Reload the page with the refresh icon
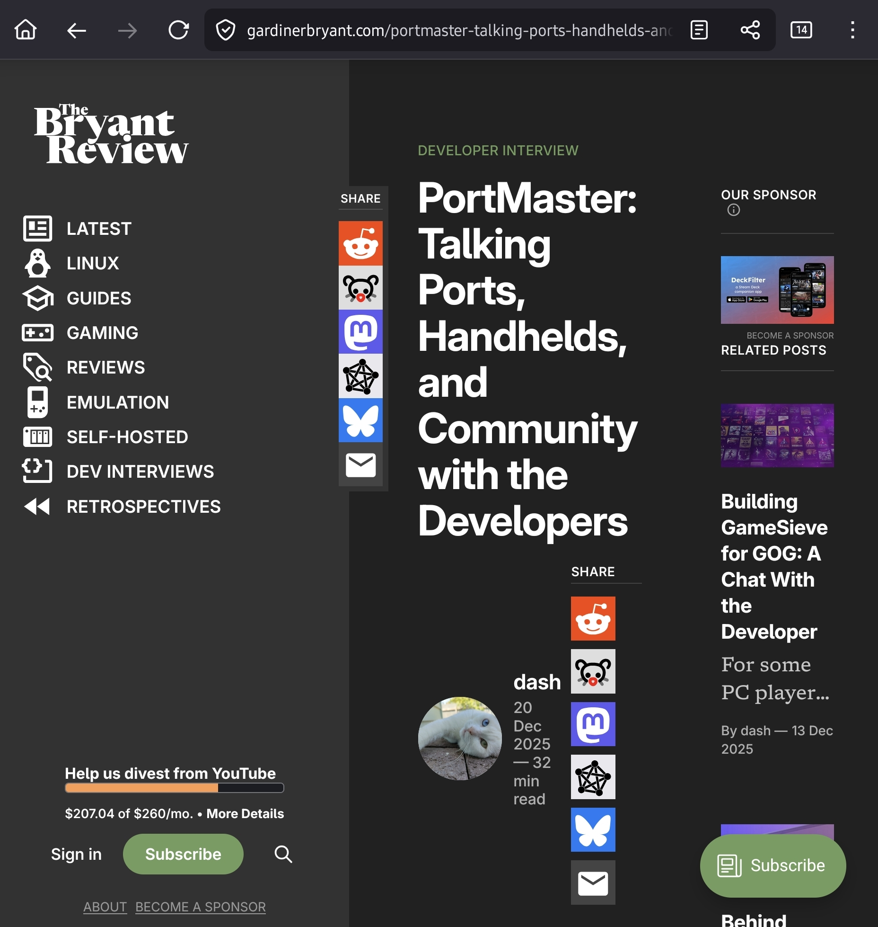This screenshot has width=878, height=927. [179, 30]
